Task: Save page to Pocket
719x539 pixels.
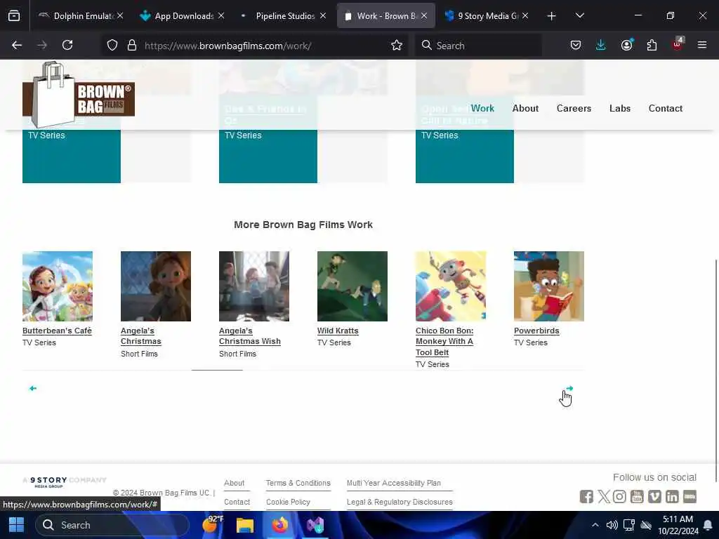Action: 576,45
